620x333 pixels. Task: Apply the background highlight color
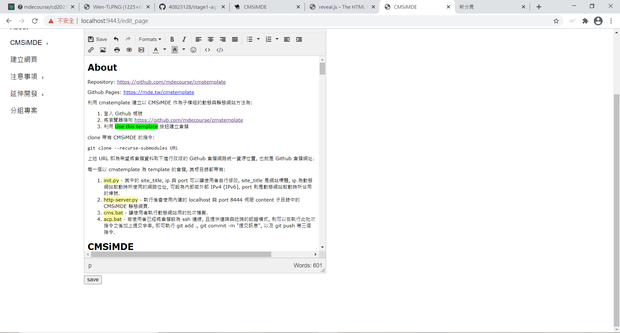(175, 50)
